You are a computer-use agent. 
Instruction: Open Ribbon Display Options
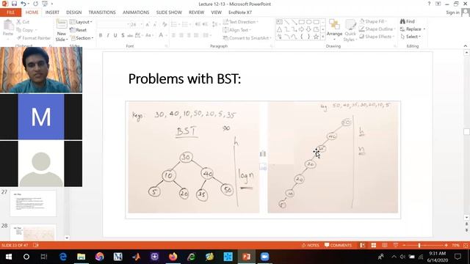[x=438, y=4]
